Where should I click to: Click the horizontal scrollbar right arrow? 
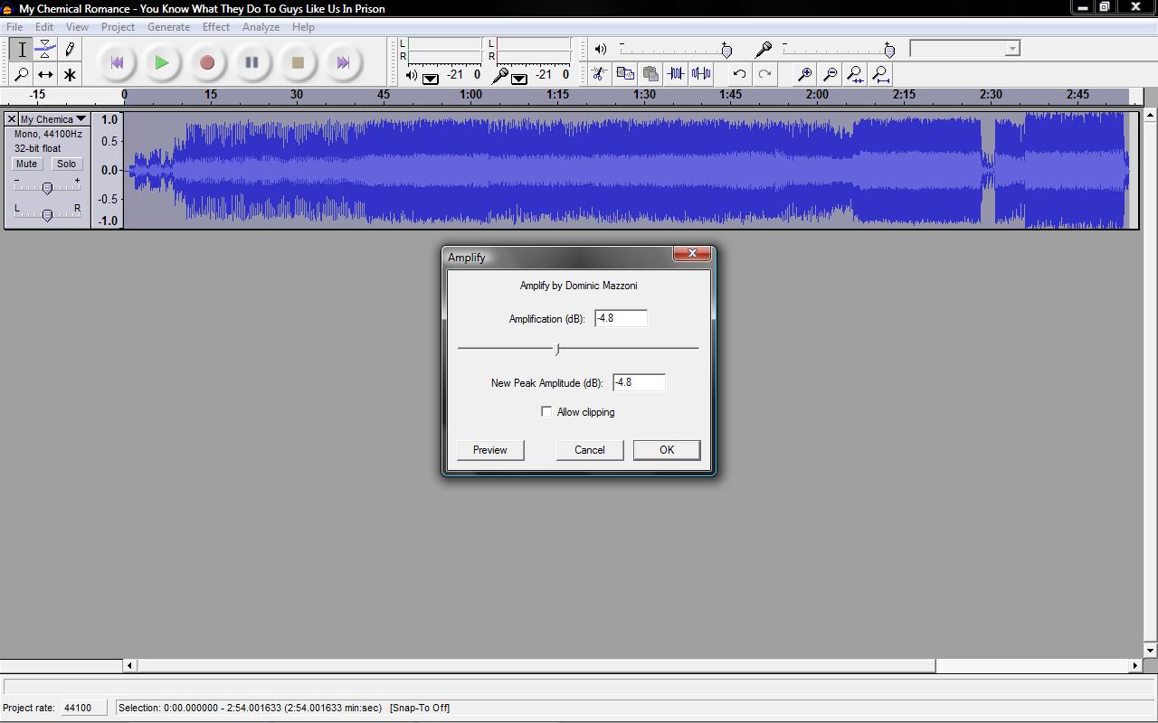pos(1135,666)
